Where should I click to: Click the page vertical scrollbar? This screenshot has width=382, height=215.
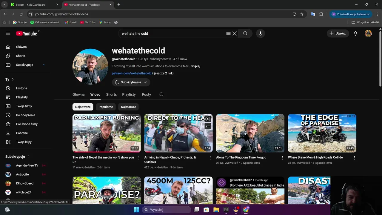tap(380, 58)
